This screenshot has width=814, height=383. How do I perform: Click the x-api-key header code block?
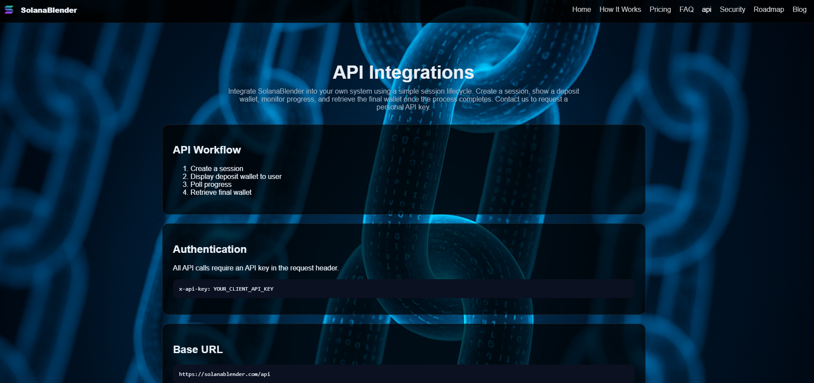pos(403,289)
